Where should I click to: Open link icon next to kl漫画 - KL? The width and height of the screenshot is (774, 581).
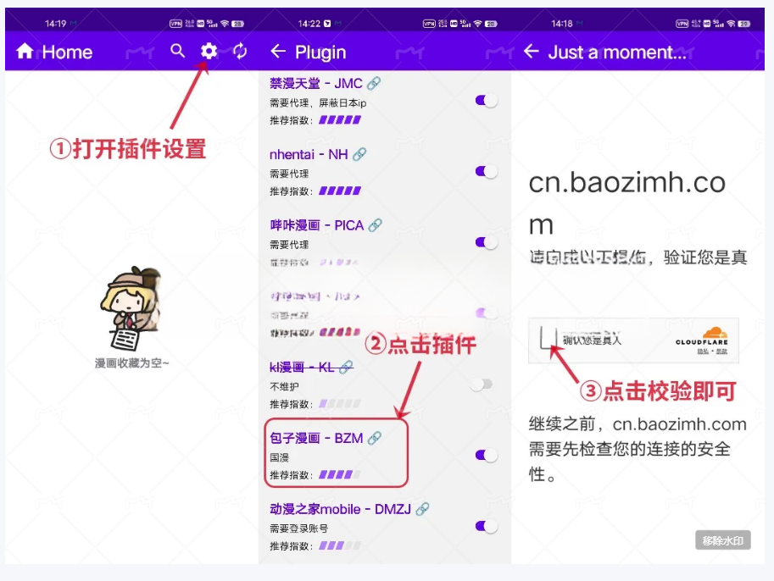pyautogui.click(x=346, y=367)
